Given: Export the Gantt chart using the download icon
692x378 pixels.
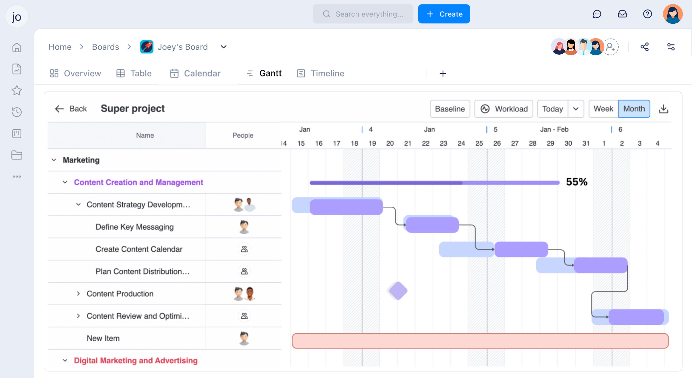Looking at the screenshot, I should click(x=664, y=109).
